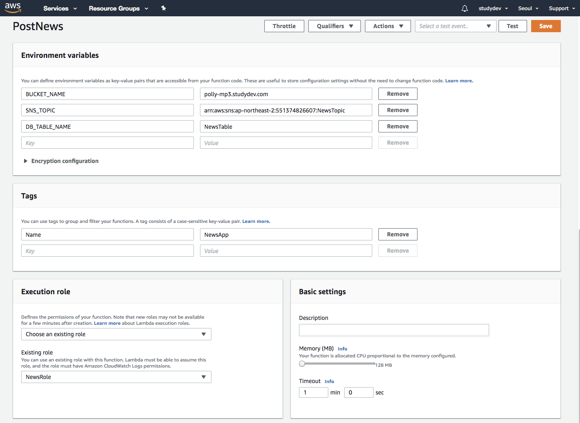The image size is (580, 423).
Task: Click the NewsApp tag value field
Action: pyautogui.click(x=286, y=234)
